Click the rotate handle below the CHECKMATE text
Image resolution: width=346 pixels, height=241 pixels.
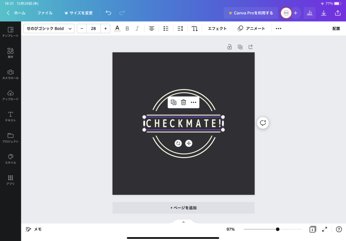click(178, 143)
